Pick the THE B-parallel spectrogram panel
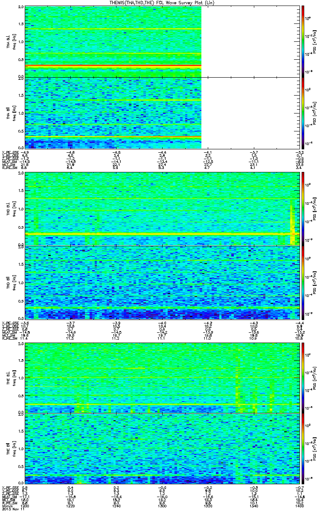 point(162,449)
